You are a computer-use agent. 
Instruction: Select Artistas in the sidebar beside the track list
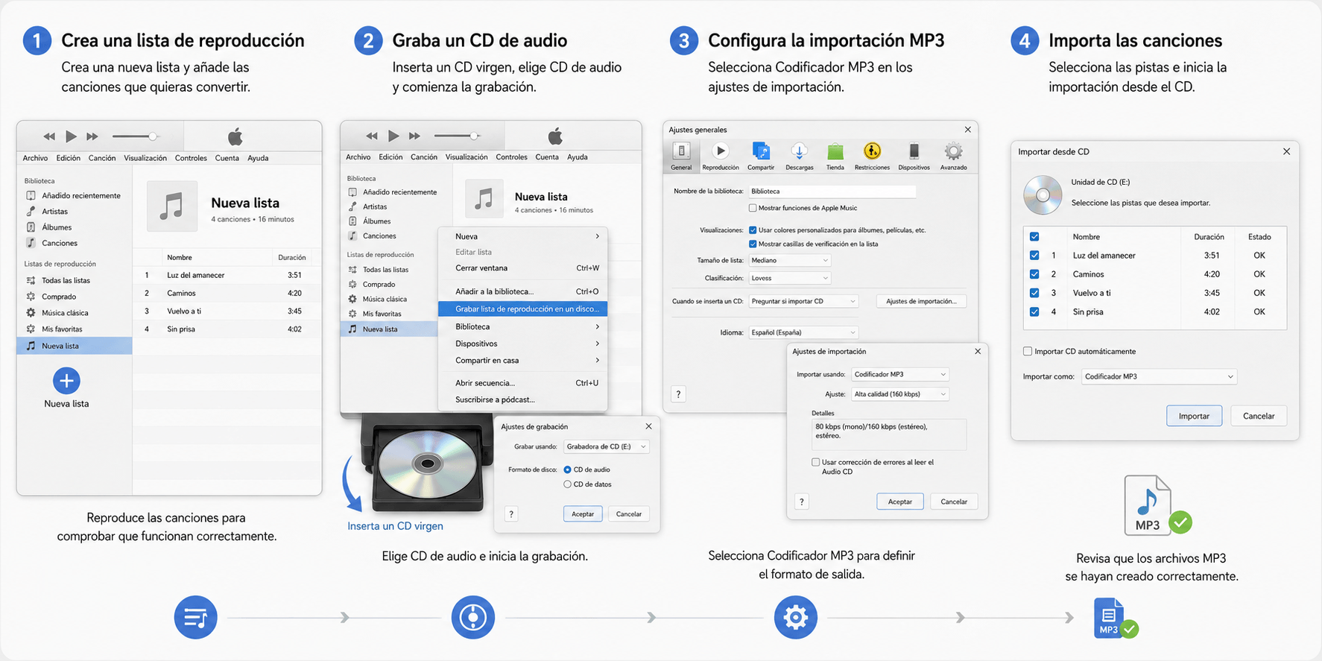(x=54, y=212)
